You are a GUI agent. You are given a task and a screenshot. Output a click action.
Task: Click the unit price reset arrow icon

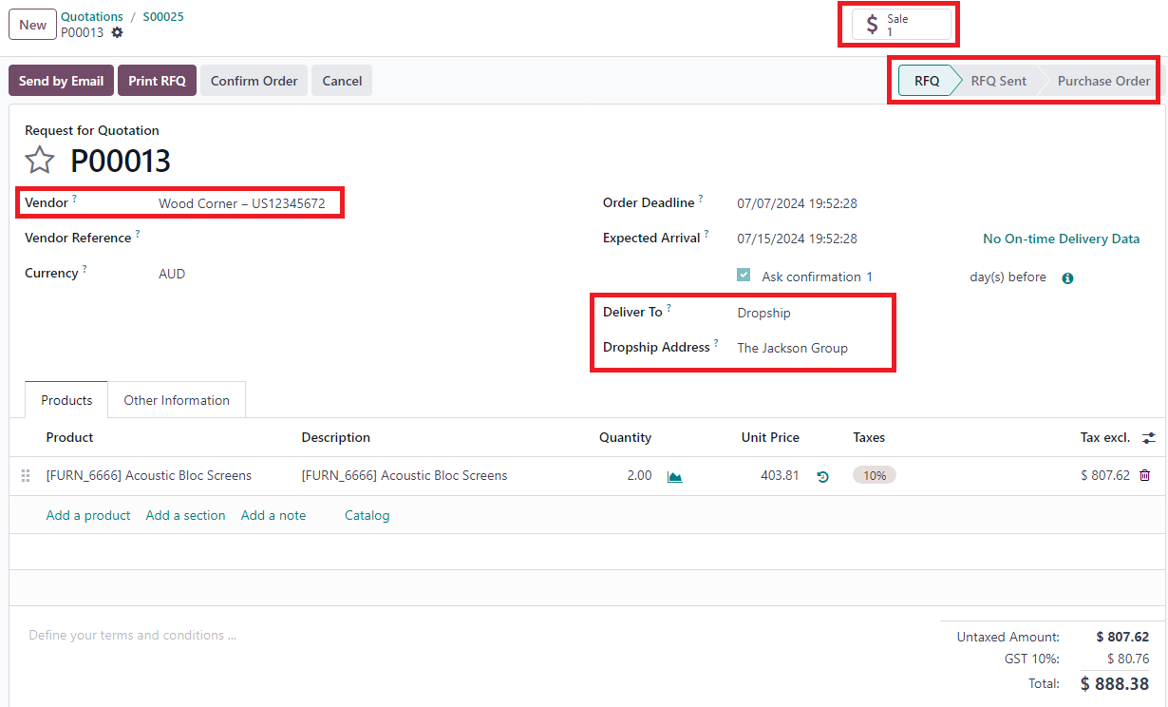click(x=822, y=476)
